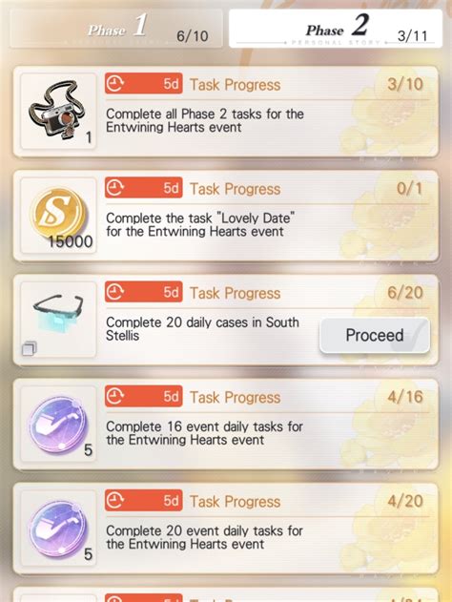Click the timer clock icon on the South Stellis task
The width and height of the screenshot is (452, 602).
[114, 292]
